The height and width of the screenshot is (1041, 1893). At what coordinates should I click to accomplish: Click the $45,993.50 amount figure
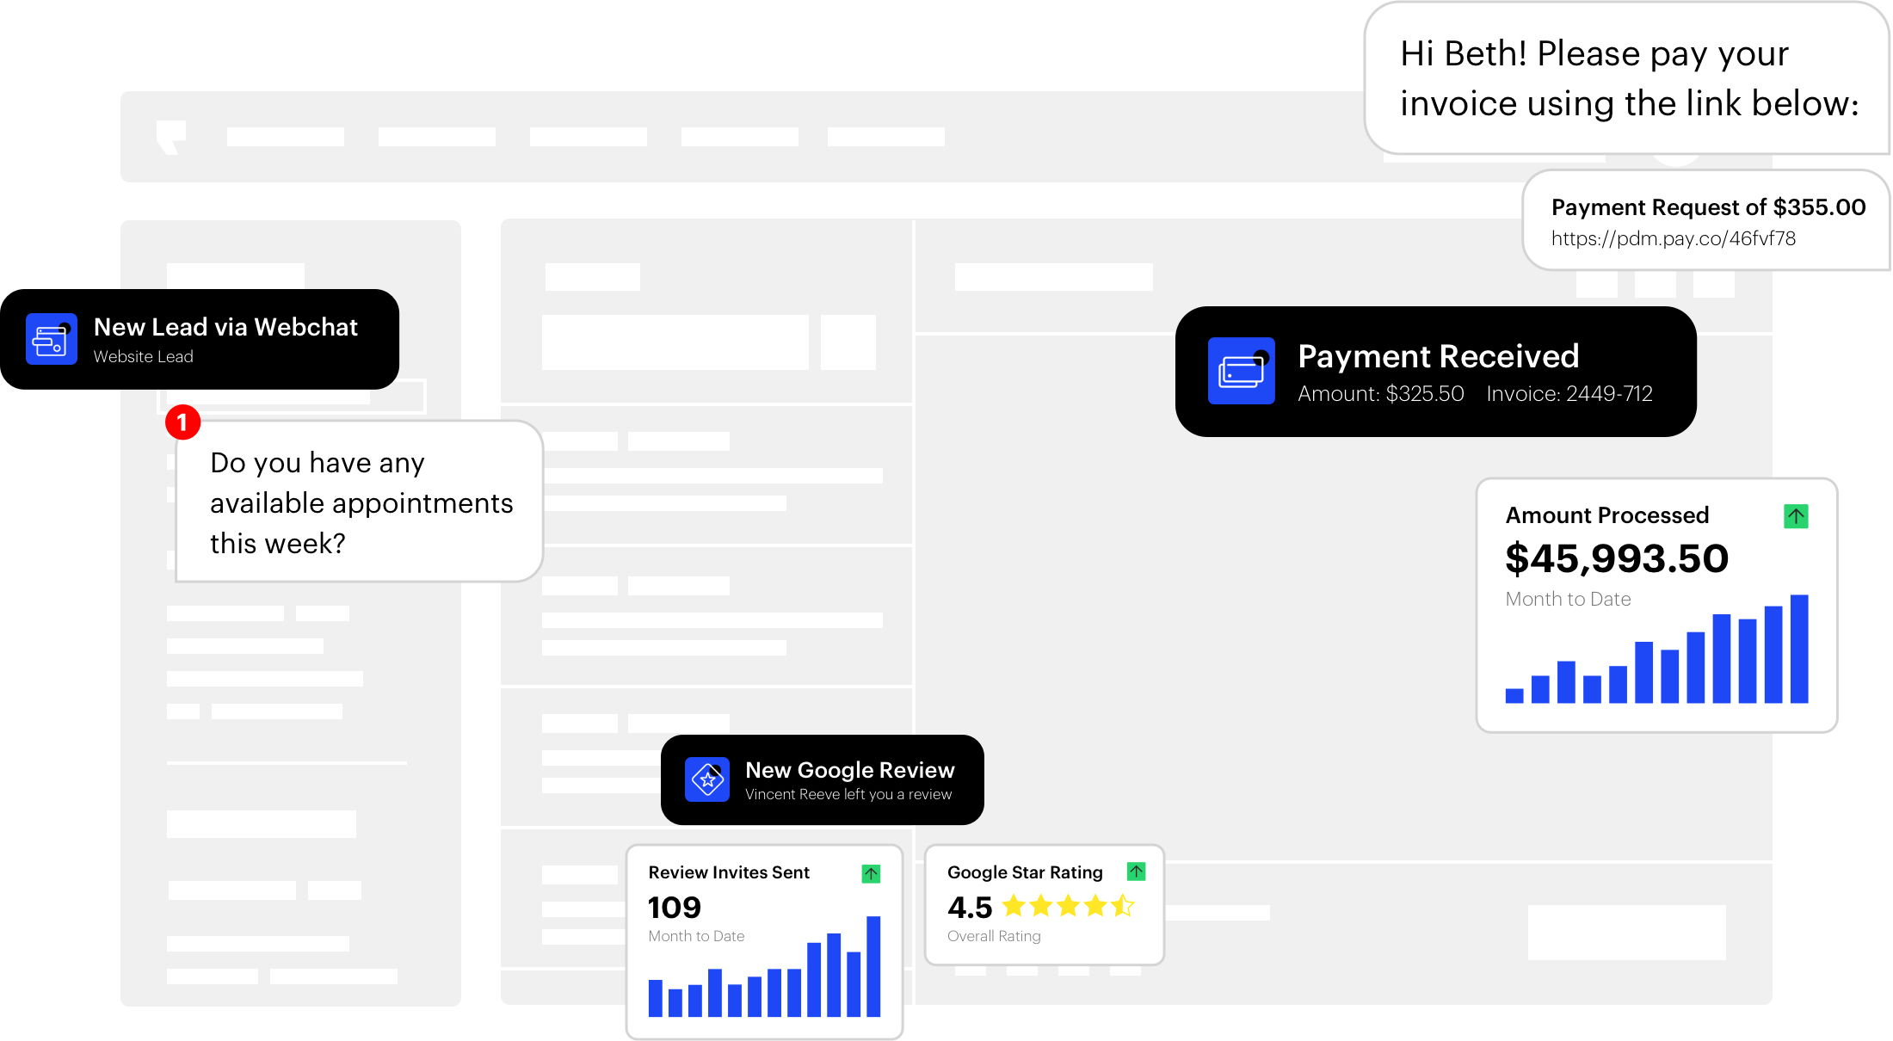(x=1616, y=558)
